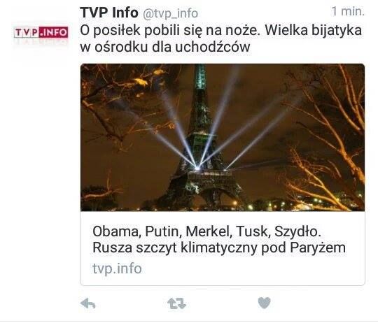
Task: Follow the tvp.info domain link
Action: point(117,268)
